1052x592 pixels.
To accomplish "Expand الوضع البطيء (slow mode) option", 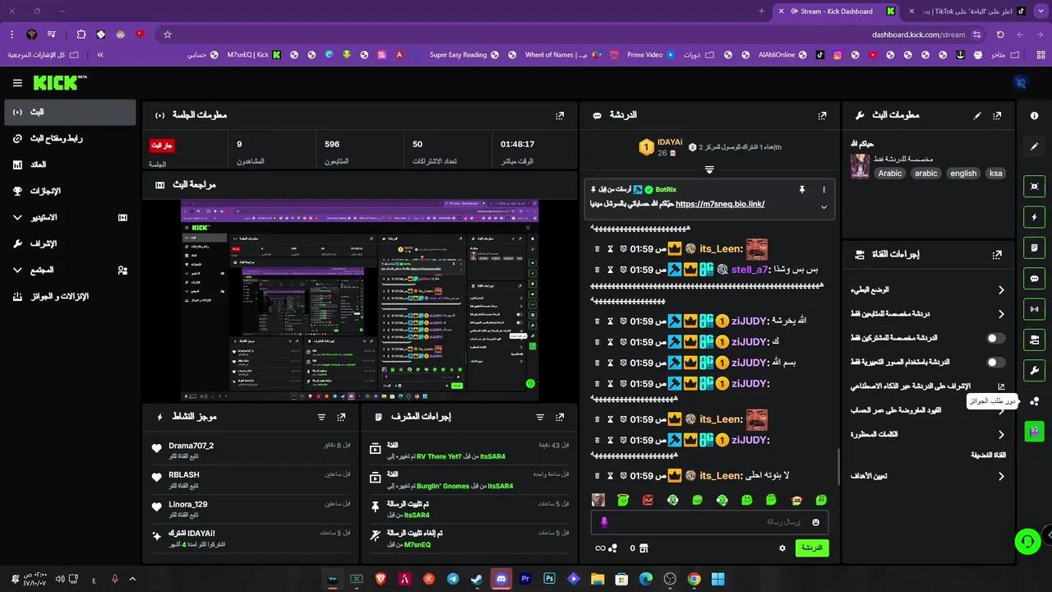I will click(1001, 290).
